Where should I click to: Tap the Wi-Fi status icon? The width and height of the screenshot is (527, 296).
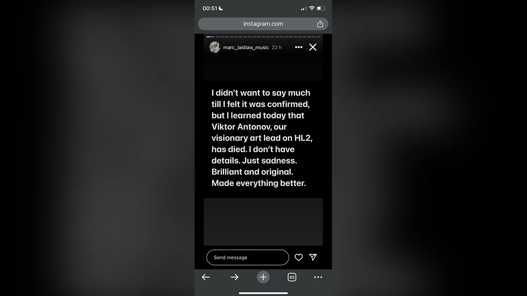click(x=312, y=8)
